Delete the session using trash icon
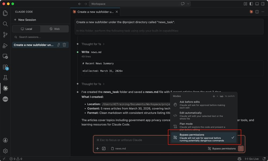 [64, 45]
